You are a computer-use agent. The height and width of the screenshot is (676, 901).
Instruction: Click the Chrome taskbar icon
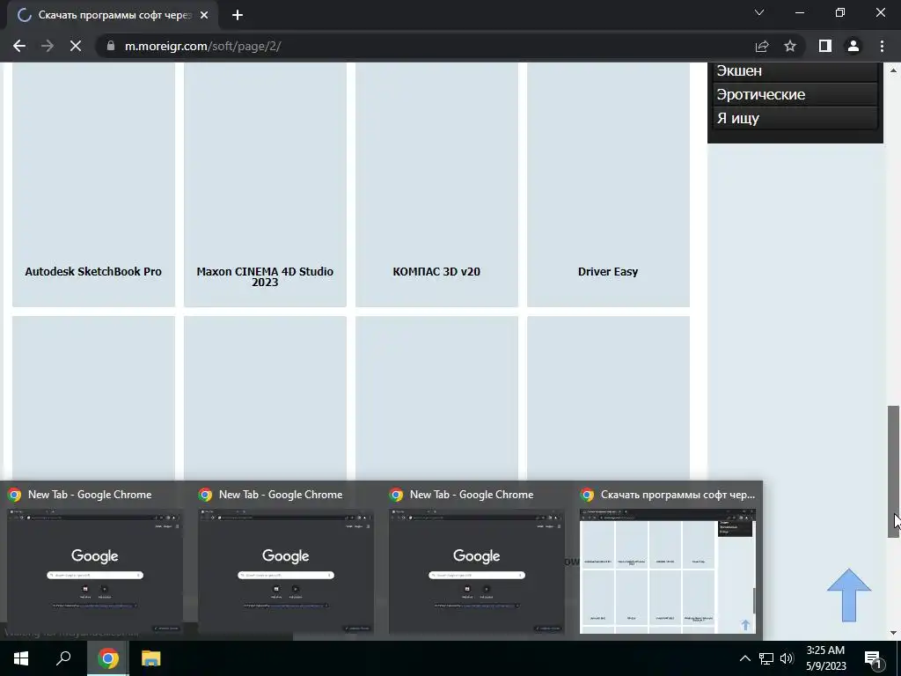click(x=108, y=658)
